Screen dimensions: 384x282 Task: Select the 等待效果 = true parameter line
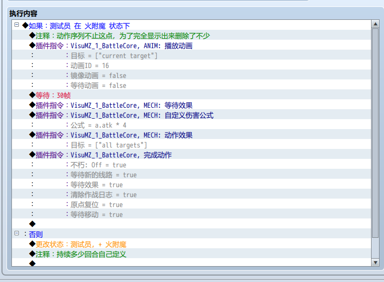(x=192, y=185)
